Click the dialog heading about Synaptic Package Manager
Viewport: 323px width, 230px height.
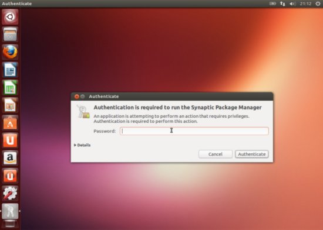(x=177, y=108)
